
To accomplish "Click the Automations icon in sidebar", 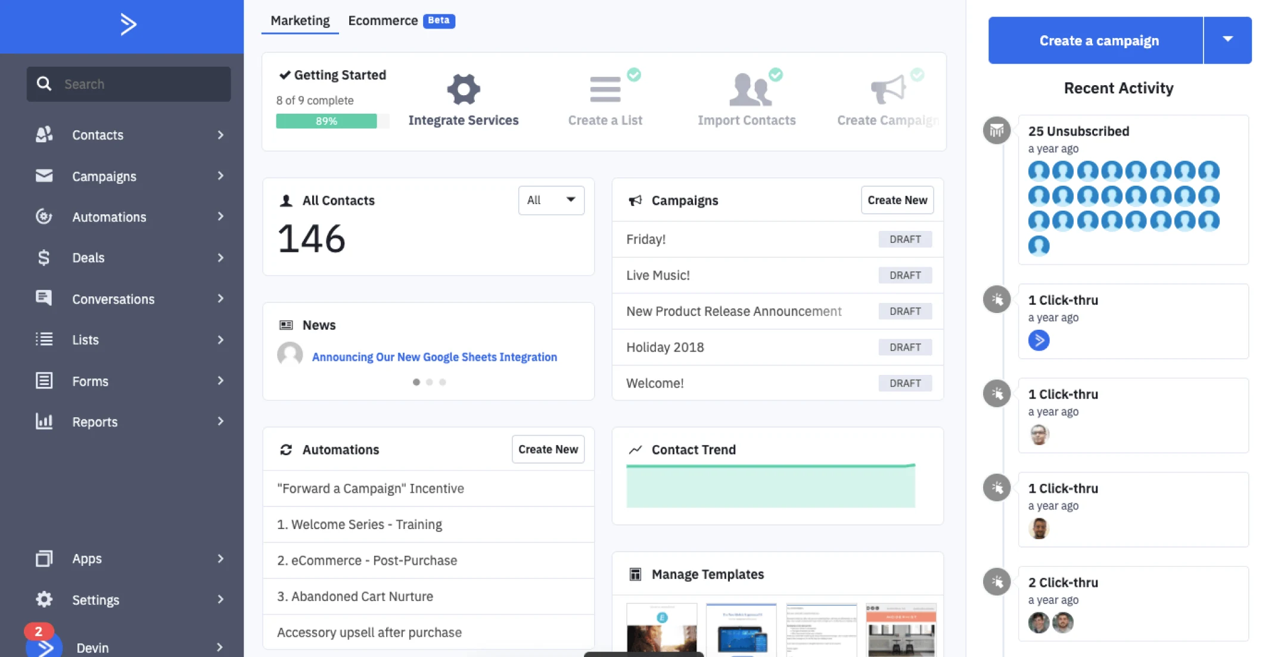I will pos(44,217).
